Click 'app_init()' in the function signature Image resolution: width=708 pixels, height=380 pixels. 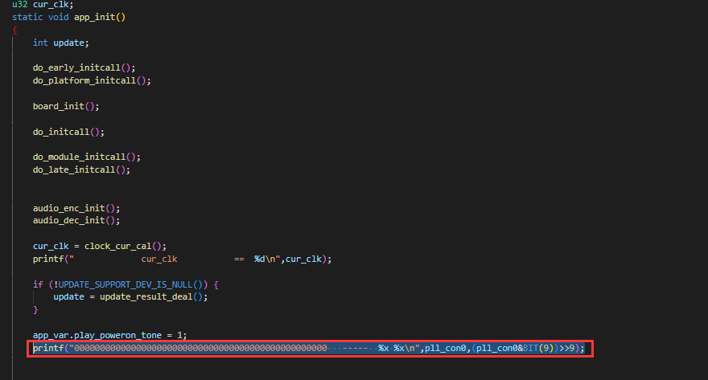100,17
